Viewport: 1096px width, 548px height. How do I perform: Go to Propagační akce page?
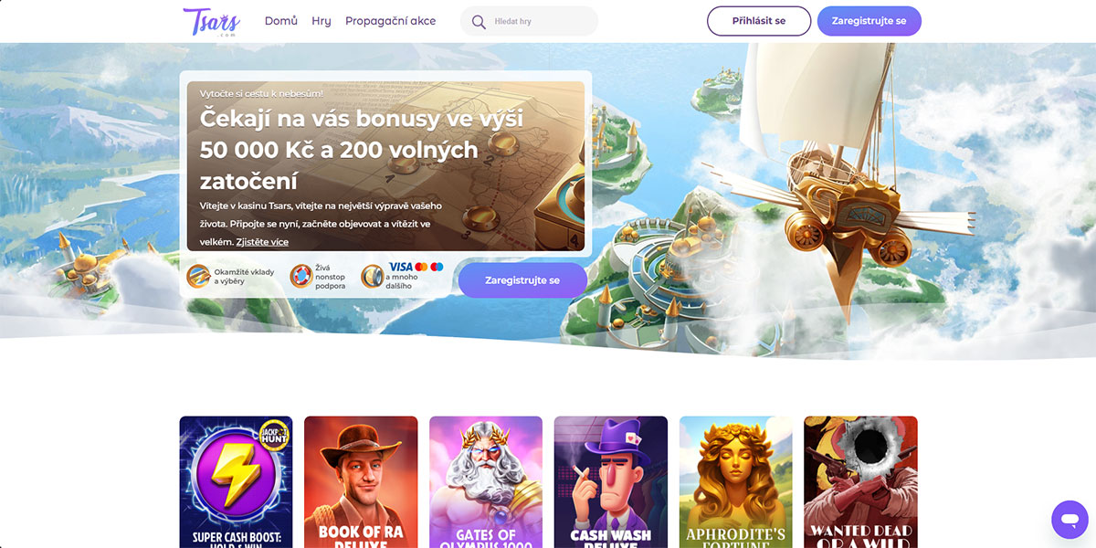click(390, 21)
